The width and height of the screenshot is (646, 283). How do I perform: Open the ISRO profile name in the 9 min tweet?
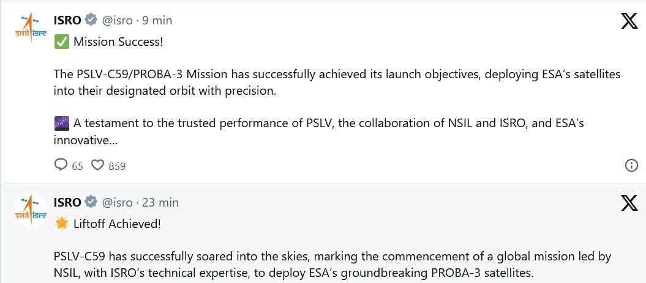[x=68, y=20]
